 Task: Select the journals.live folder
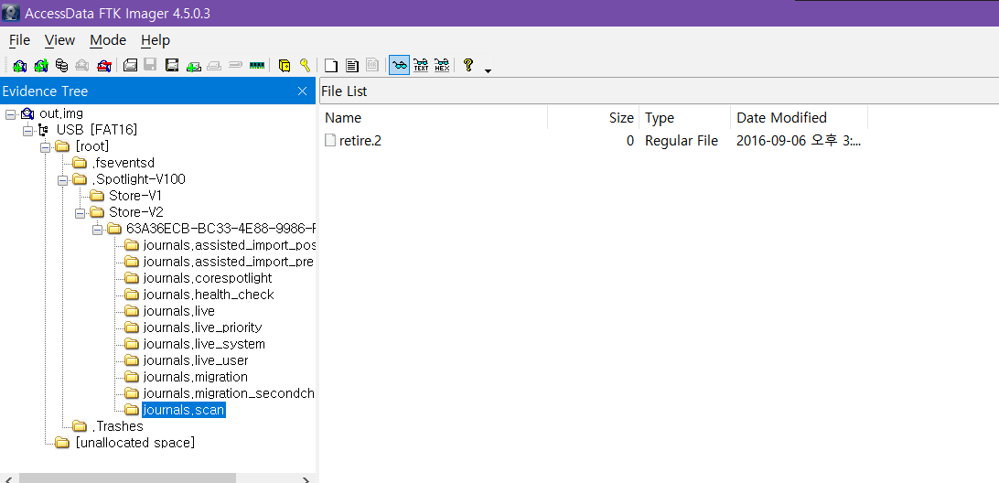coord(178,311)
